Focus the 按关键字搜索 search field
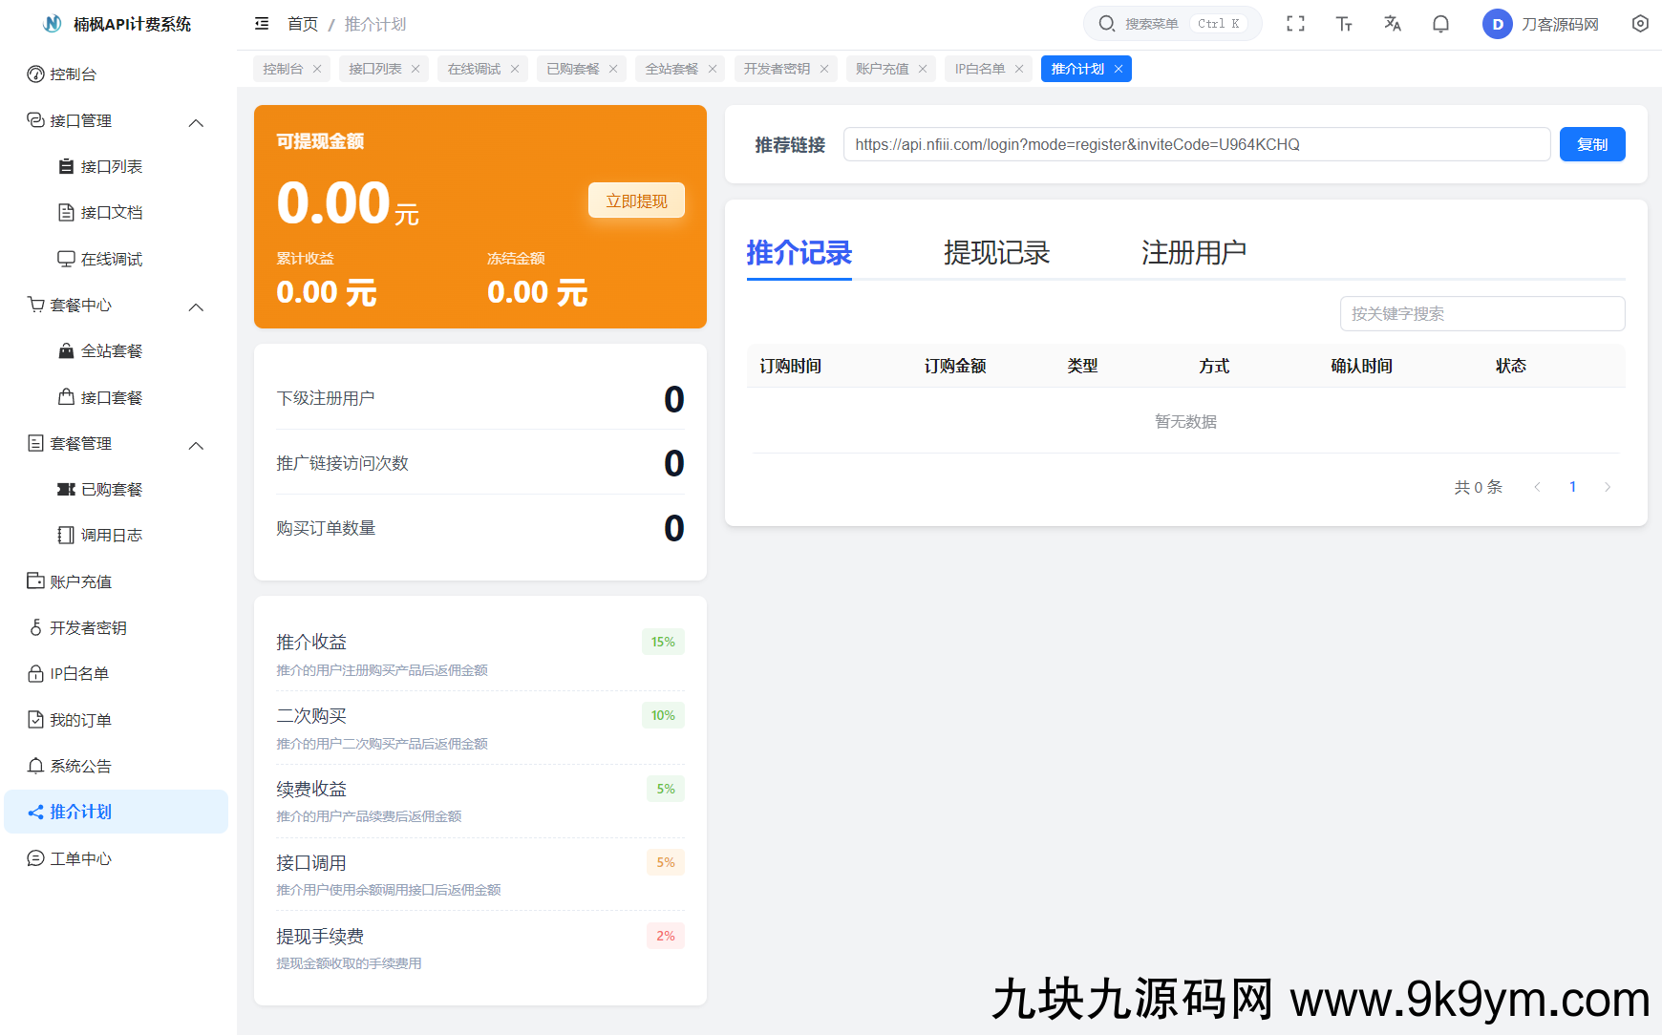 coord(1481,314)
